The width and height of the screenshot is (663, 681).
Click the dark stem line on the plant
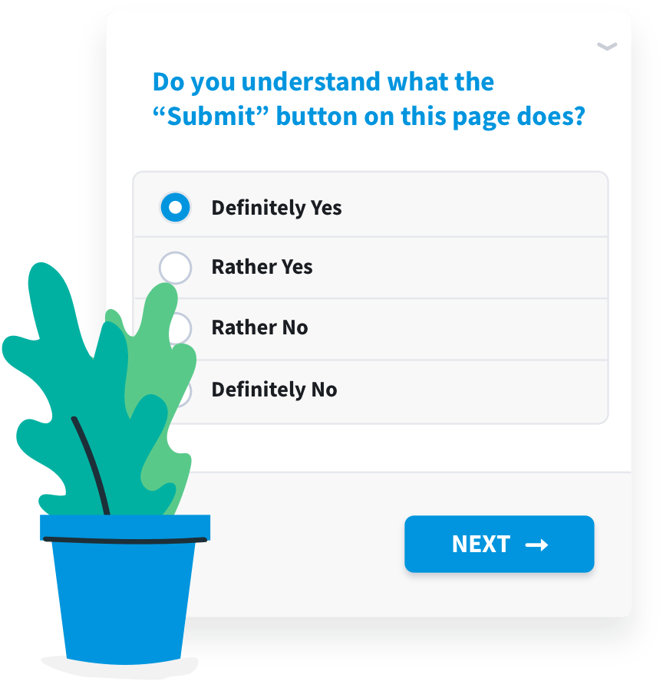(x=92, y=464)
